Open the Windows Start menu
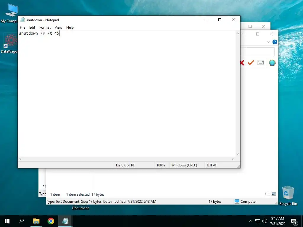This screenshot has height=227, width=303. 7,221
